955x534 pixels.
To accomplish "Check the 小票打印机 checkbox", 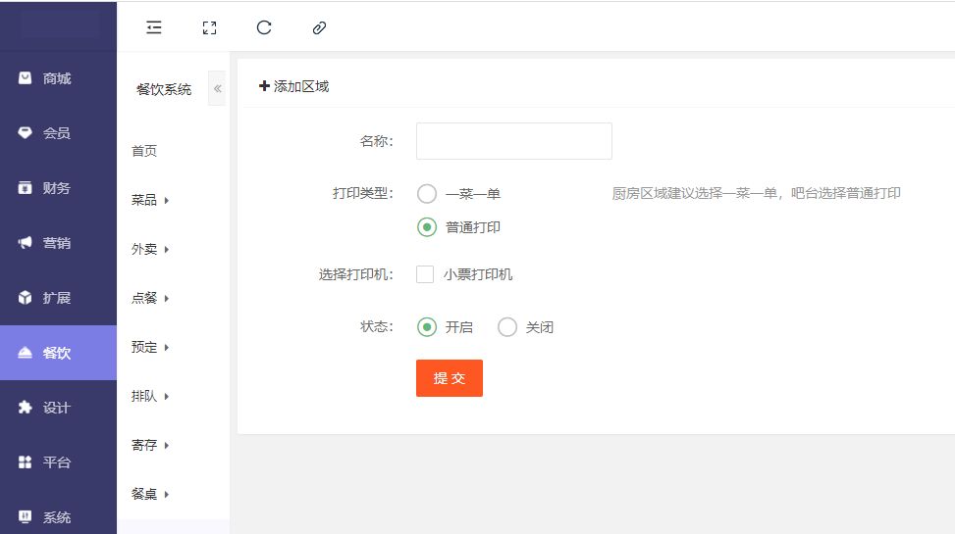I will click(425, 274).
